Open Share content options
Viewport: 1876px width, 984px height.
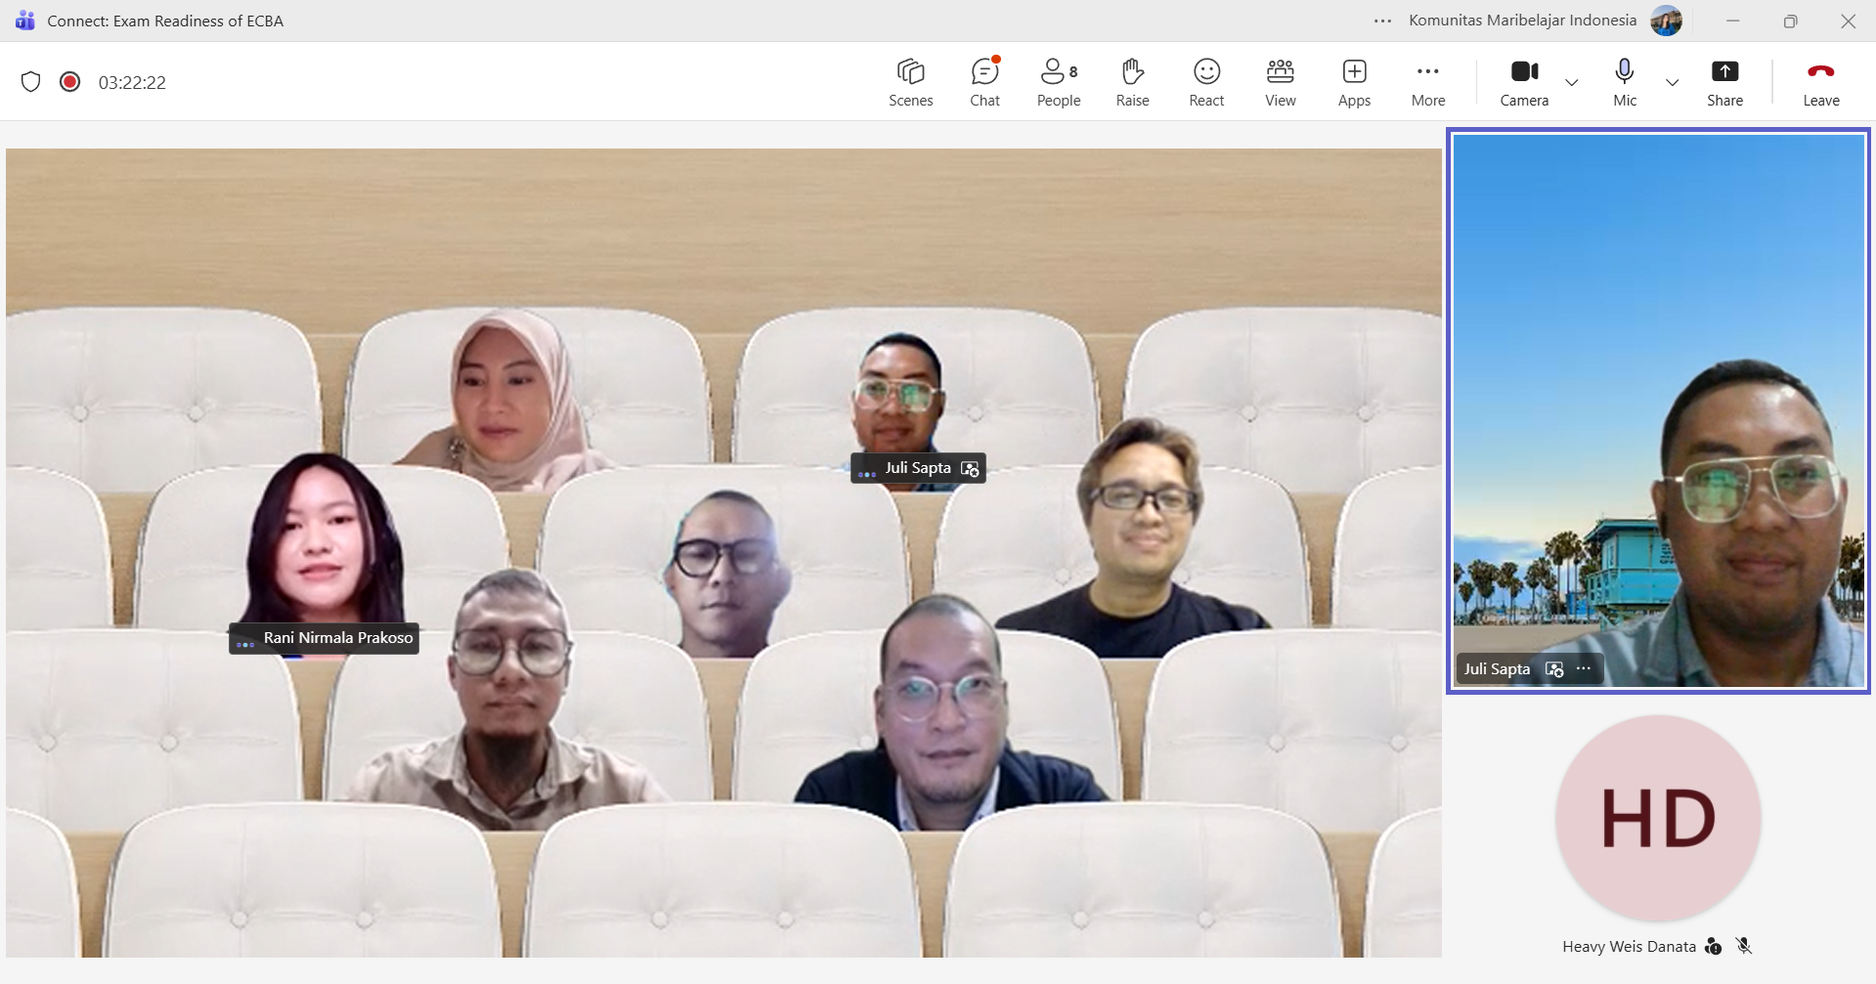[1724, 82]
